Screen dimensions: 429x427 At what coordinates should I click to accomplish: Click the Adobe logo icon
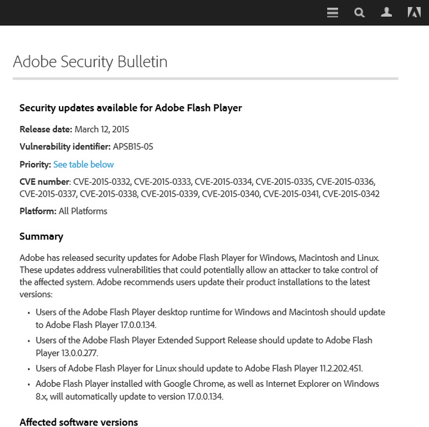pyautogui.click(x=413, y=12)
